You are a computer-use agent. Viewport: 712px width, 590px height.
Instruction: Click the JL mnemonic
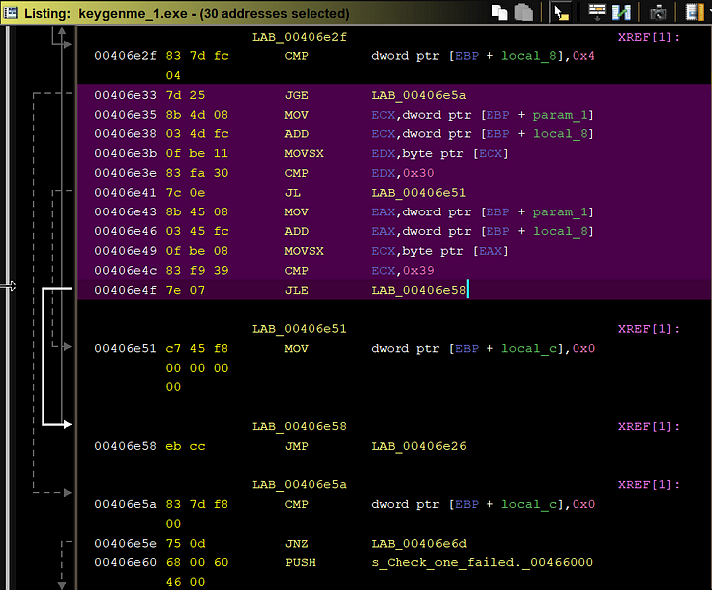pos(293,193)
